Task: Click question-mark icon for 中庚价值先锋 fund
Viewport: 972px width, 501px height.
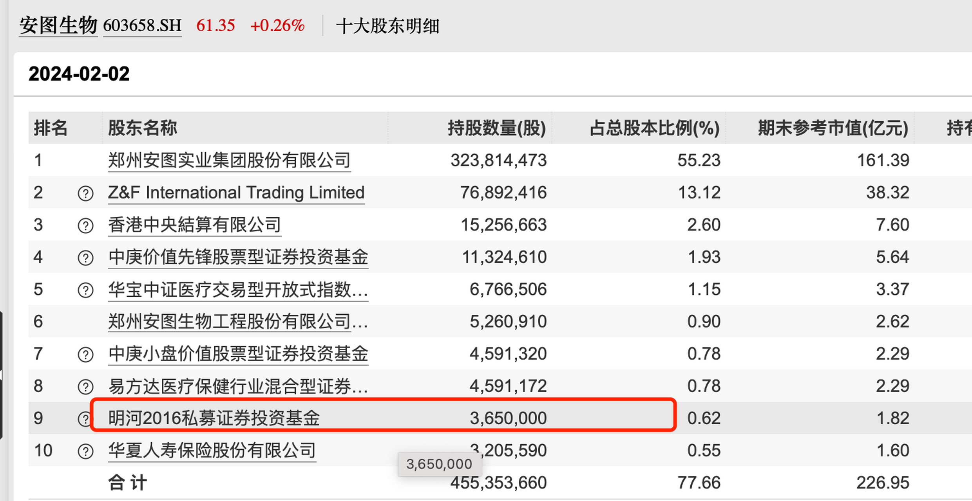Action: pyautogui.click(x=85, y=258)
